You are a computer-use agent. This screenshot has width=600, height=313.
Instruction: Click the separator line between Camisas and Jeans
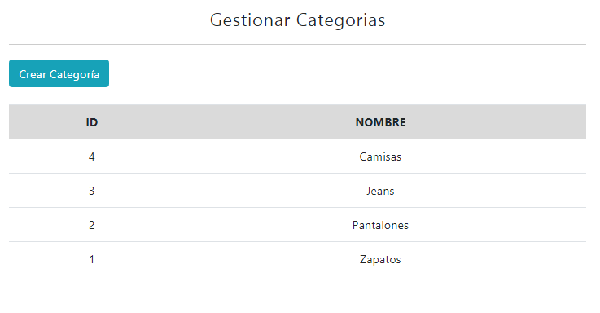(x=297, y=173)
